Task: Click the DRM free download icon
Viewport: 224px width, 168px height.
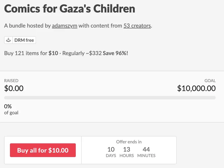Action: [x=9, y=40]
